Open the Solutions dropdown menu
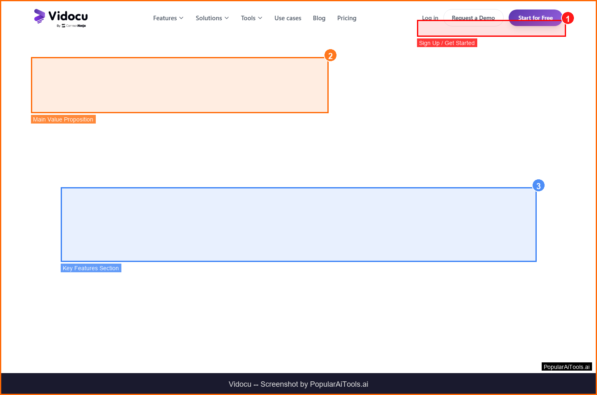 click(x=212, y=18)
